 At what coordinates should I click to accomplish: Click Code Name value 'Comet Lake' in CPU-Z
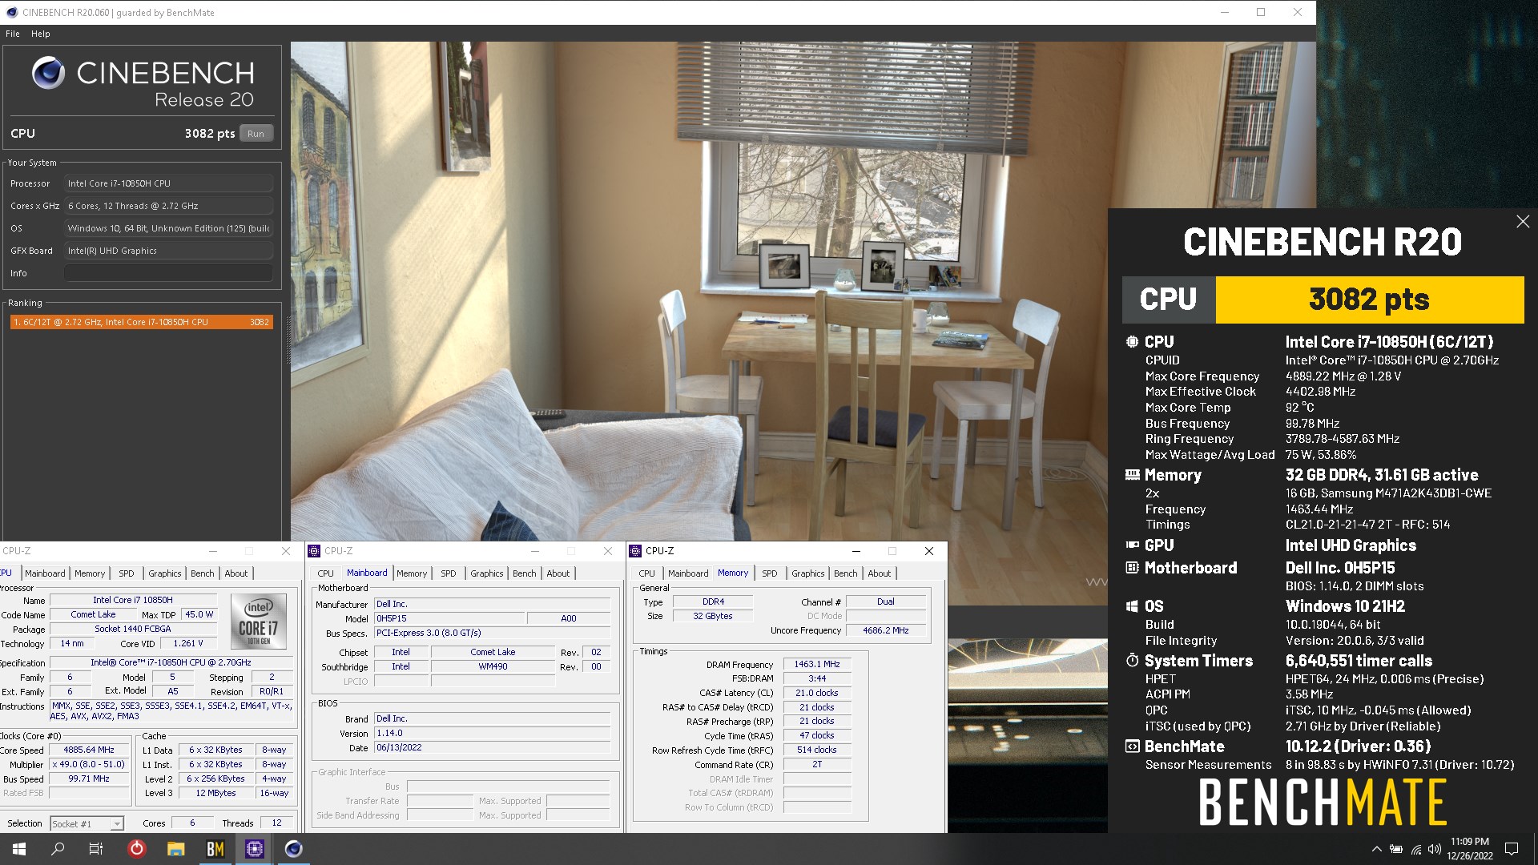[x=93, y=615]
